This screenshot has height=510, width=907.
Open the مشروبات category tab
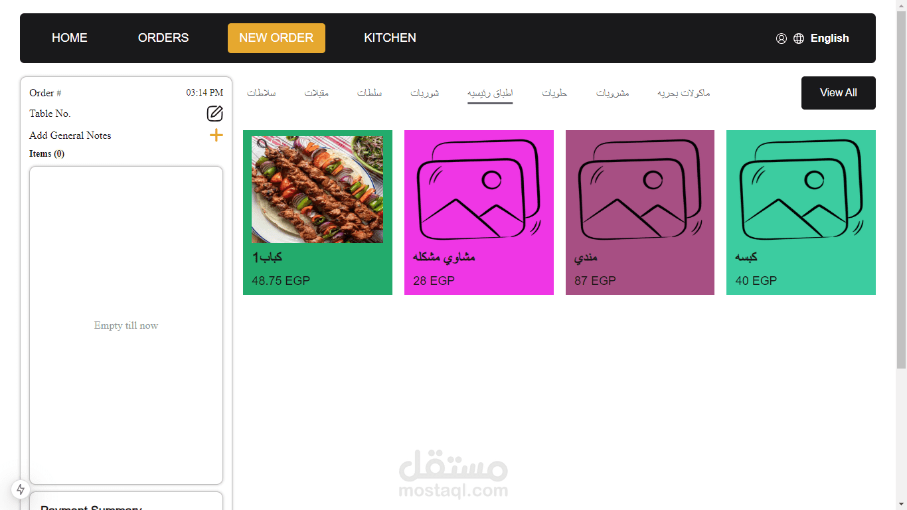(x=612, y=93)
